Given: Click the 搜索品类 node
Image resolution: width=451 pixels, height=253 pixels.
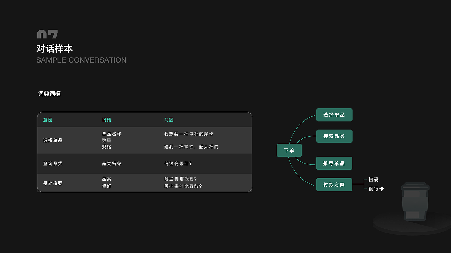Looking at the screenshot, I should point(334,136).
